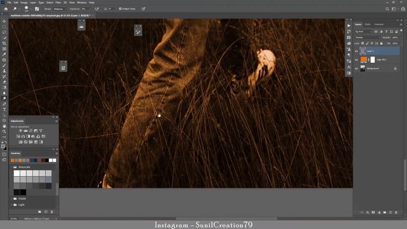Select the Hand tool
The height and width of the screenshot is (229, 407).
4,126
